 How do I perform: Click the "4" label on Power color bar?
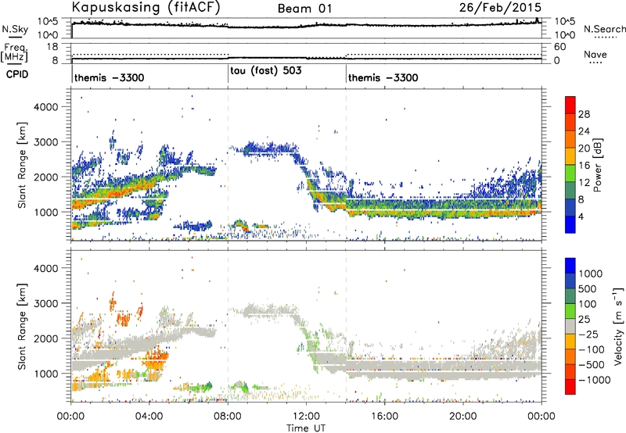pos(581,216)
